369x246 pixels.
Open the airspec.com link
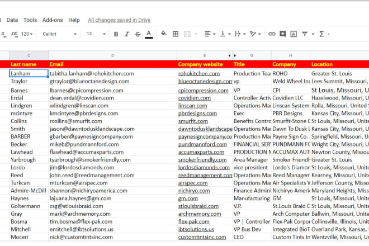[193, 183]
